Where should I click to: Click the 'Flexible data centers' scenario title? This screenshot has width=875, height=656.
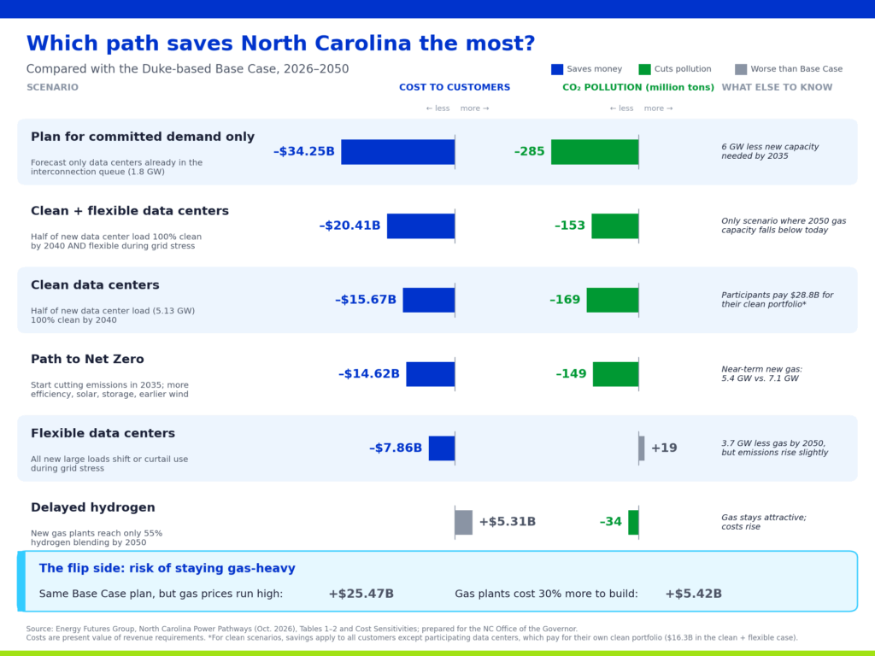(x=103, y=433)
